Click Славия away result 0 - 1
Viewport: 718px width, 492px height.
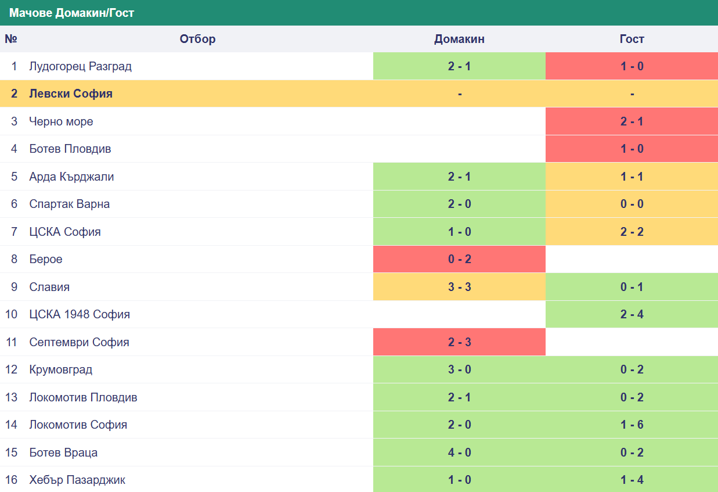632,287
